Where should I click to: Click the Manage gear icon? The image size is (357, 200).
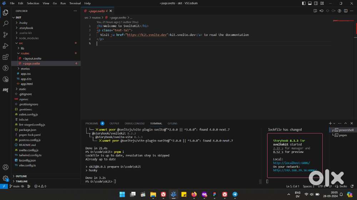click(5, 178)
